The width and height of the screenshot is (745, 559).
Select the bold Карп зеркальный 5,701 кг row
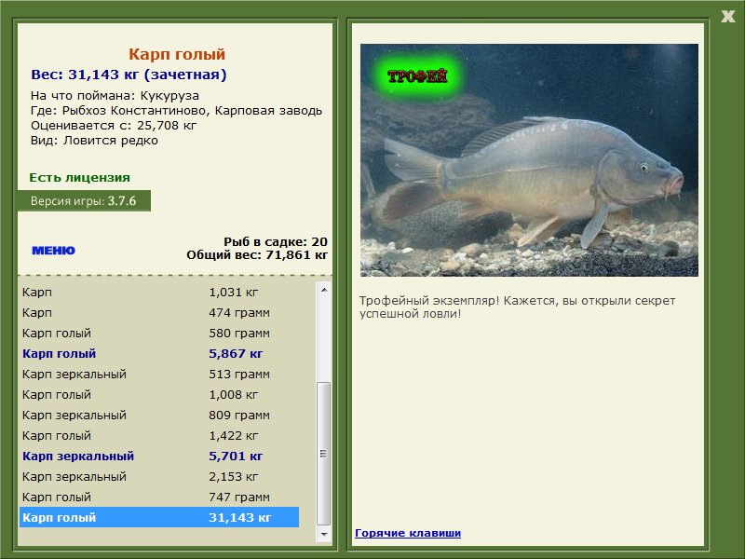[159, 456]
